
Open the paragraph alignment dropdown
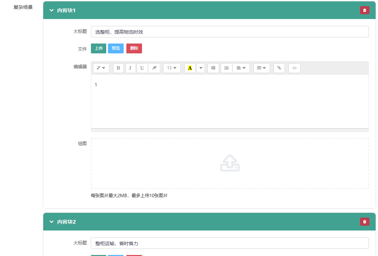pyautogui.click(x=241, y=68)
